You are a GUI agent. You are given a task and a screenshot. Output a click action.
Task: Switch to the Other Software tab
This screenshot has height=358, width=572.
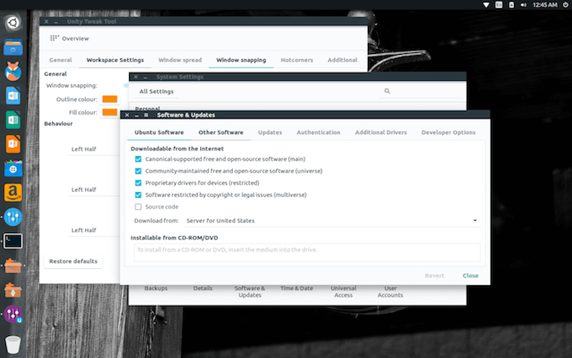point(221,132)
